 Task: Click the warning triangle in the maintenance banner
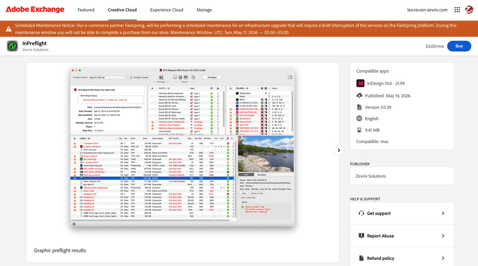pos(8,29)
